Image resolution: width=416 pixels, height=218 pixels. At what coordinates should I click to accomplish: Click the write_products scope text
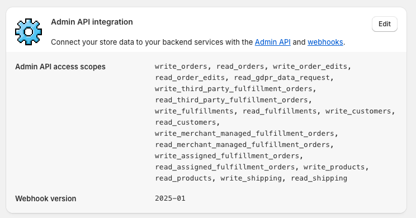click(x=334, y=167)
